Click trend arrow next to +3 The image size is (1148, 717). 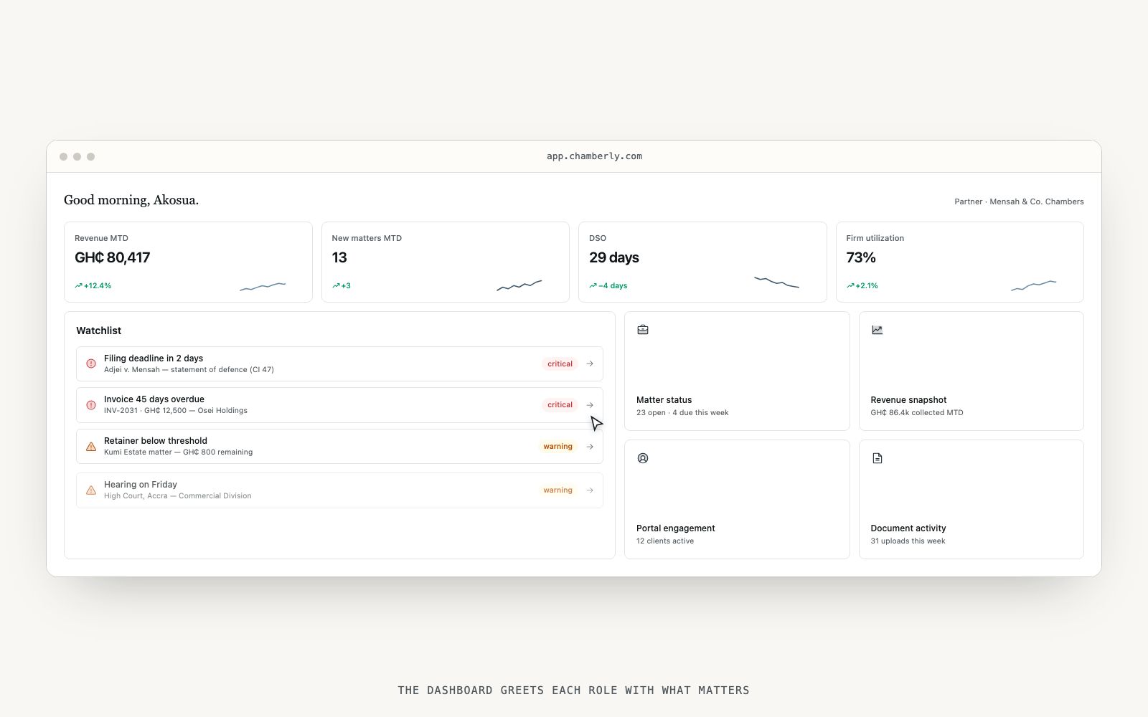point(336,285)
